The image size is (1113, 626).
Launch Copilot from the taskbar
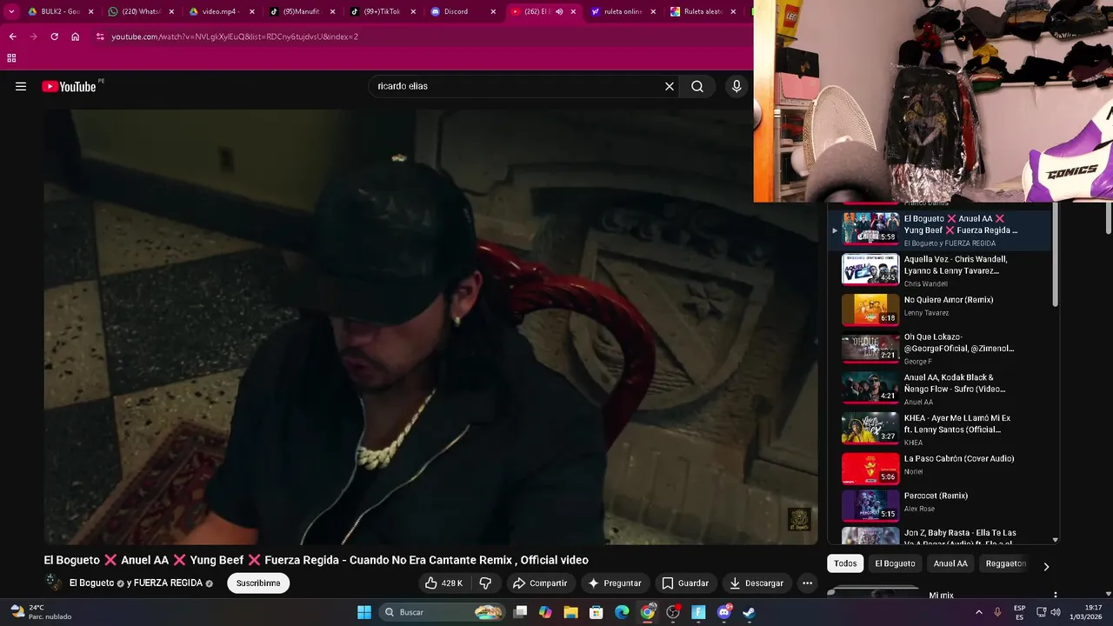click(x=545, y=612)
